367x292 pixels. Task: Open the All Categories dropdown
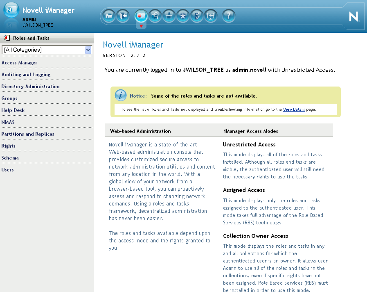pos(47,50)
